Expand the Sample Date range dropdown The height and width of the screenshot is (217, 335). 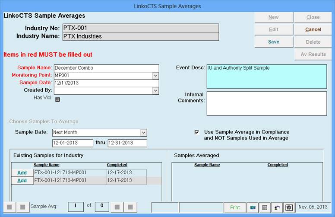pyautogui.click(x=144, y=133)
